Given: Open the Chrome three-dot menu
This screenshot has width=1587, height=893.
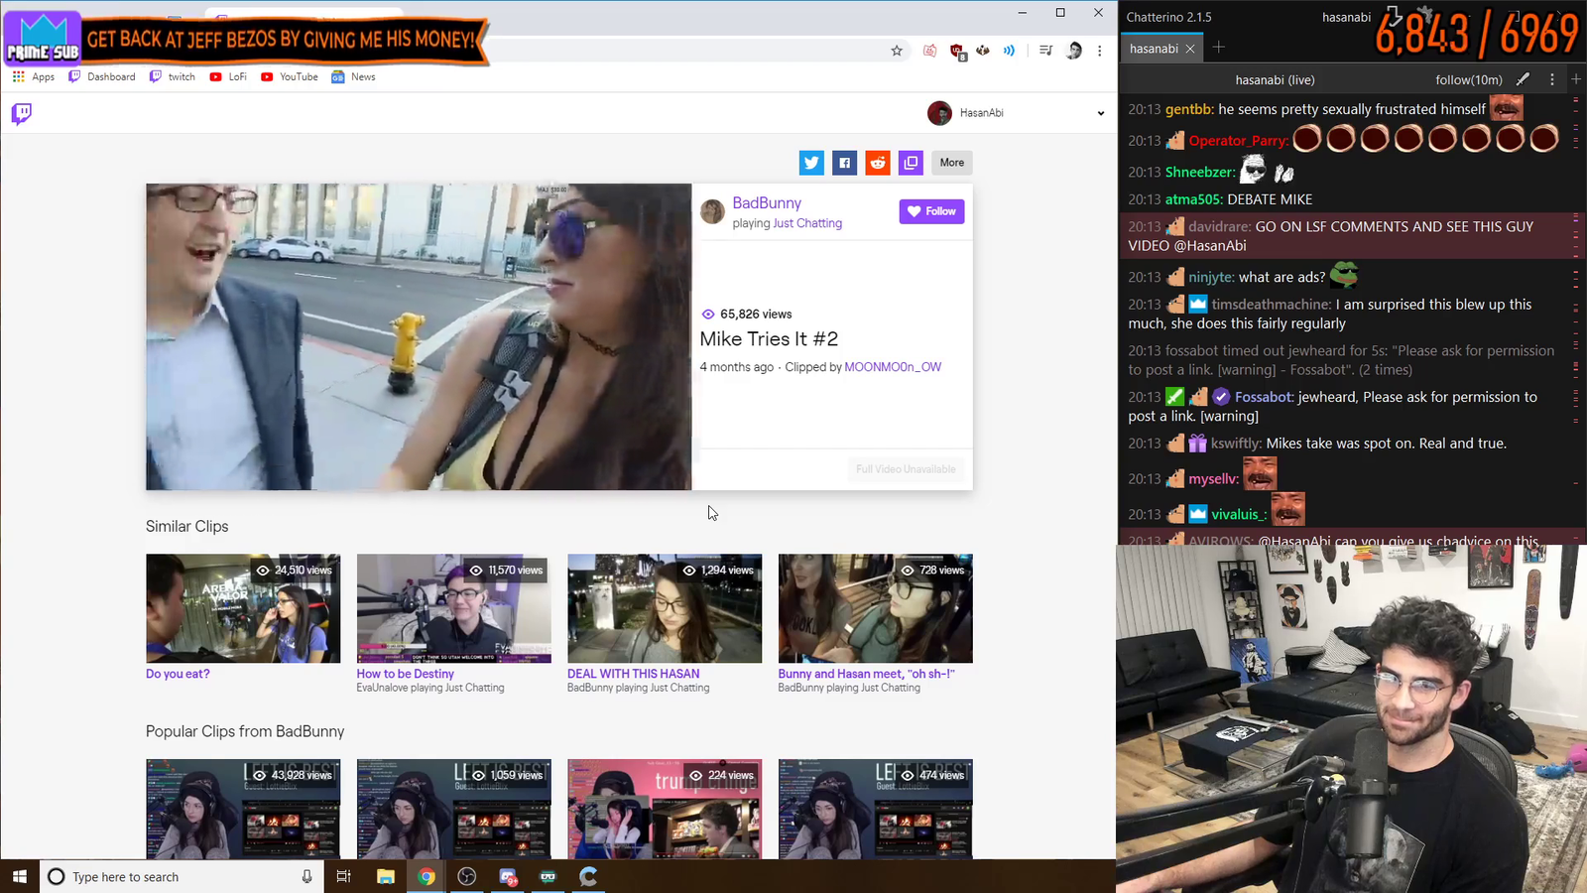Looking at the screenshot, I should [x=1099, y=51].
